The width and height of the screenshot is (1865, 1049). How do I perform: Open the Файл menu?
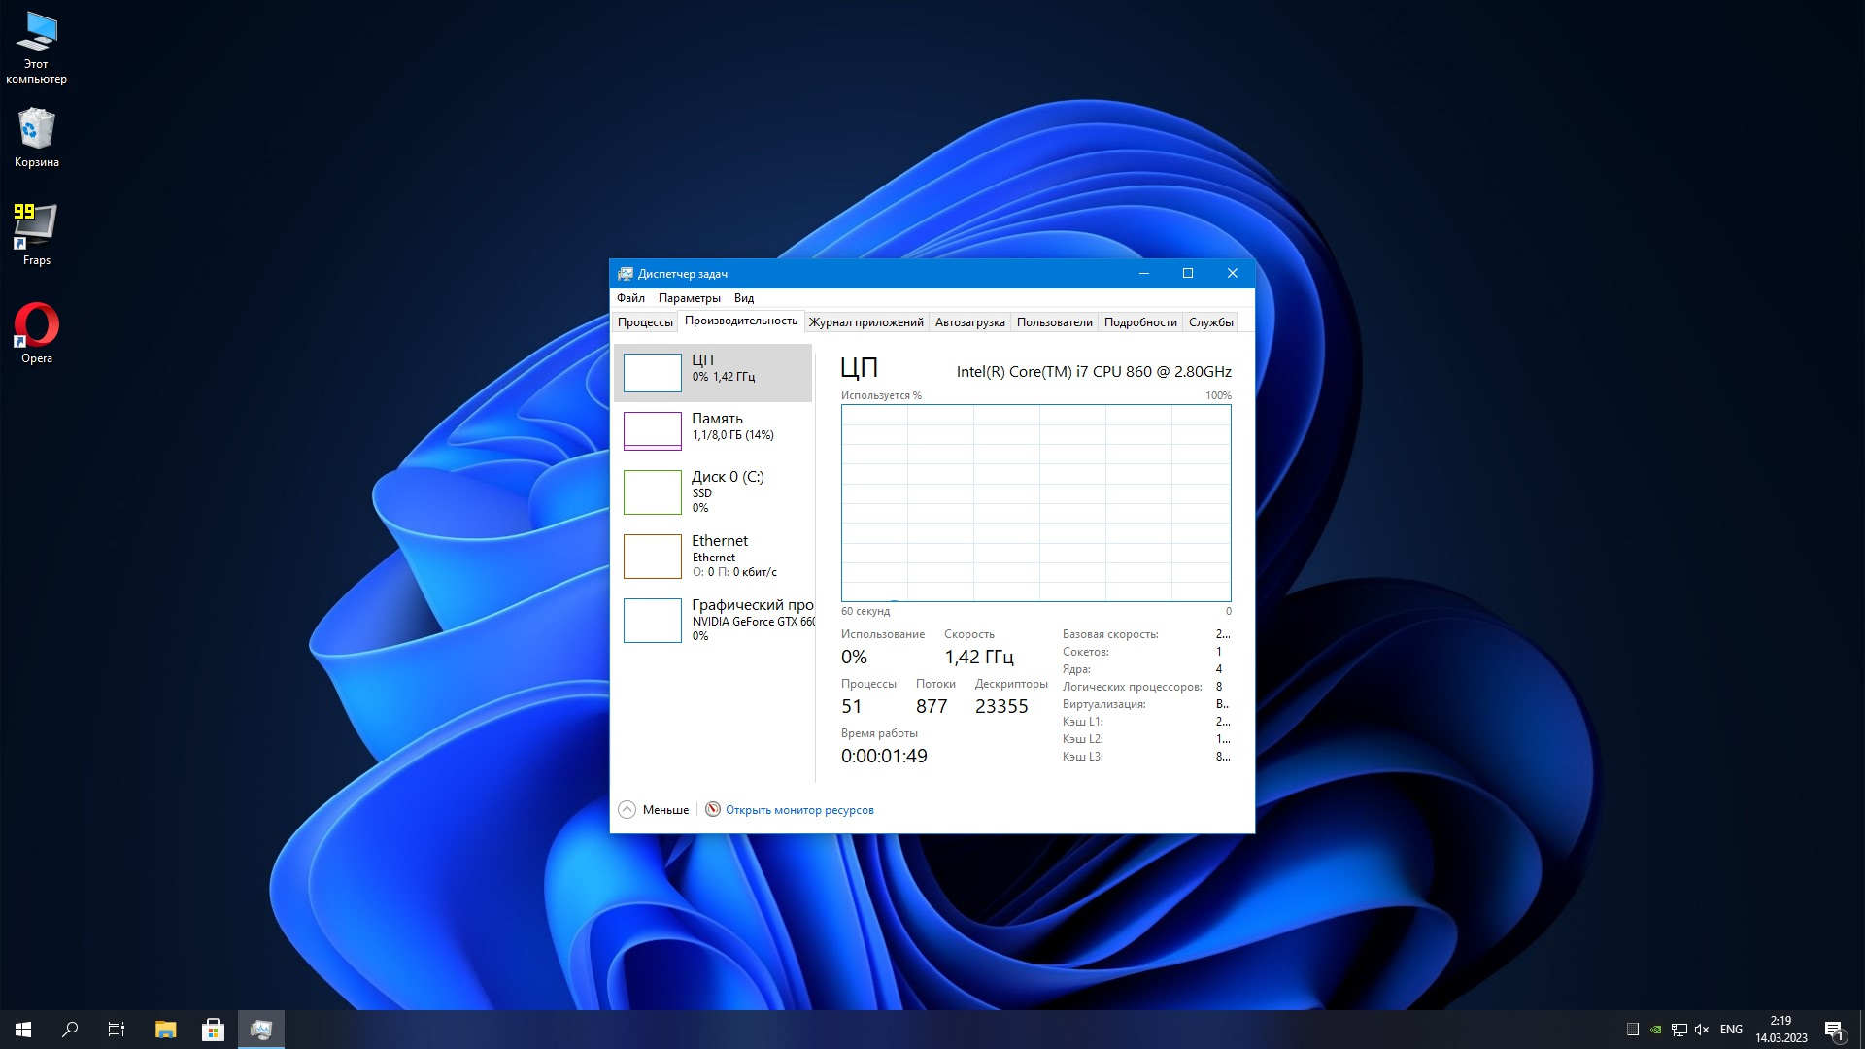pos(630,298)
